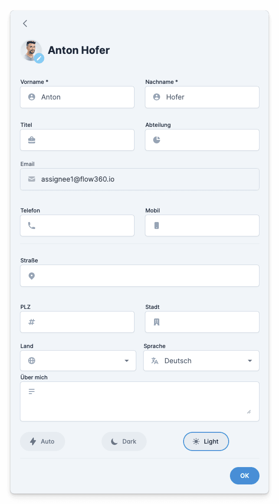Click the pie chart icon in Abteilung

click(x=157, y=140)
